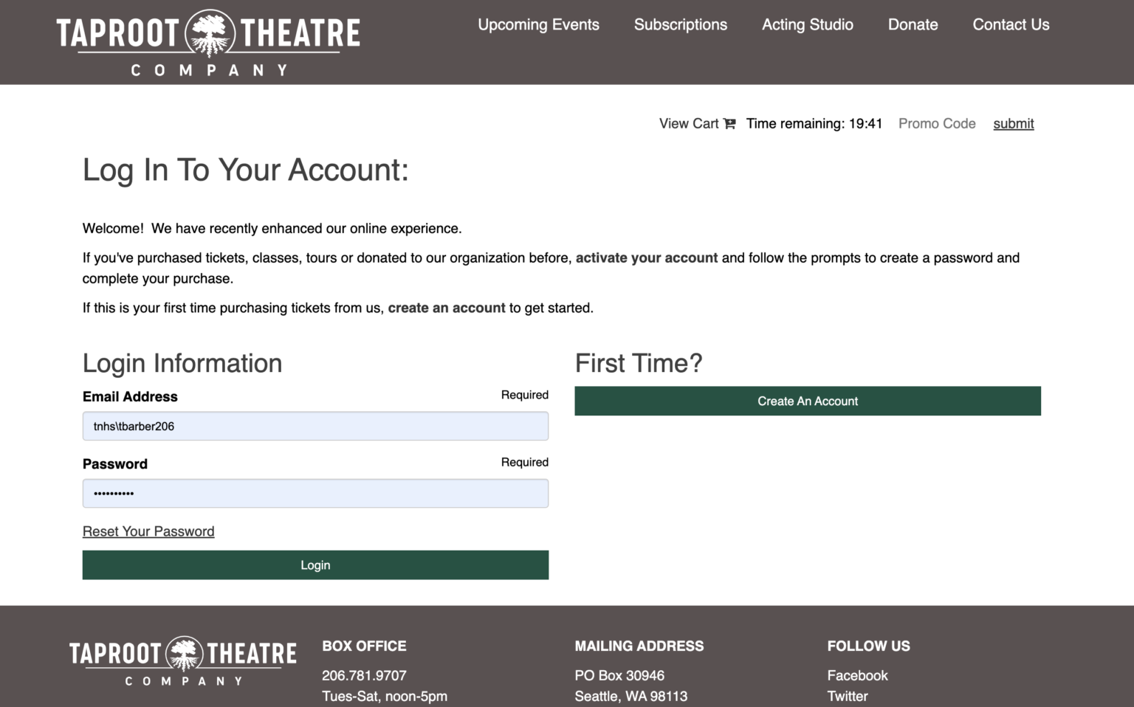This screenshot has width=1134, height=707.
Task: Click the shopping cart icon
Action: pyautogui.click(x=729, y=124)
